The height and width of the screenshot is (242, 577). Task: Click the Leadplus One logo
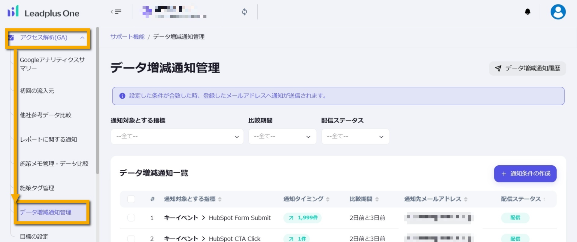pos(43,12)
